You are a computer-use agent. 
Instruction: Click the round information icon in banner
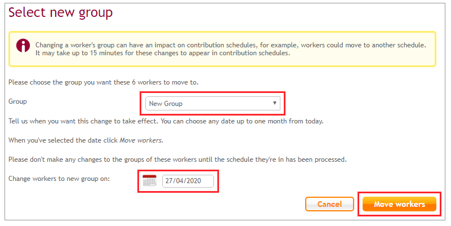[23, 46]
